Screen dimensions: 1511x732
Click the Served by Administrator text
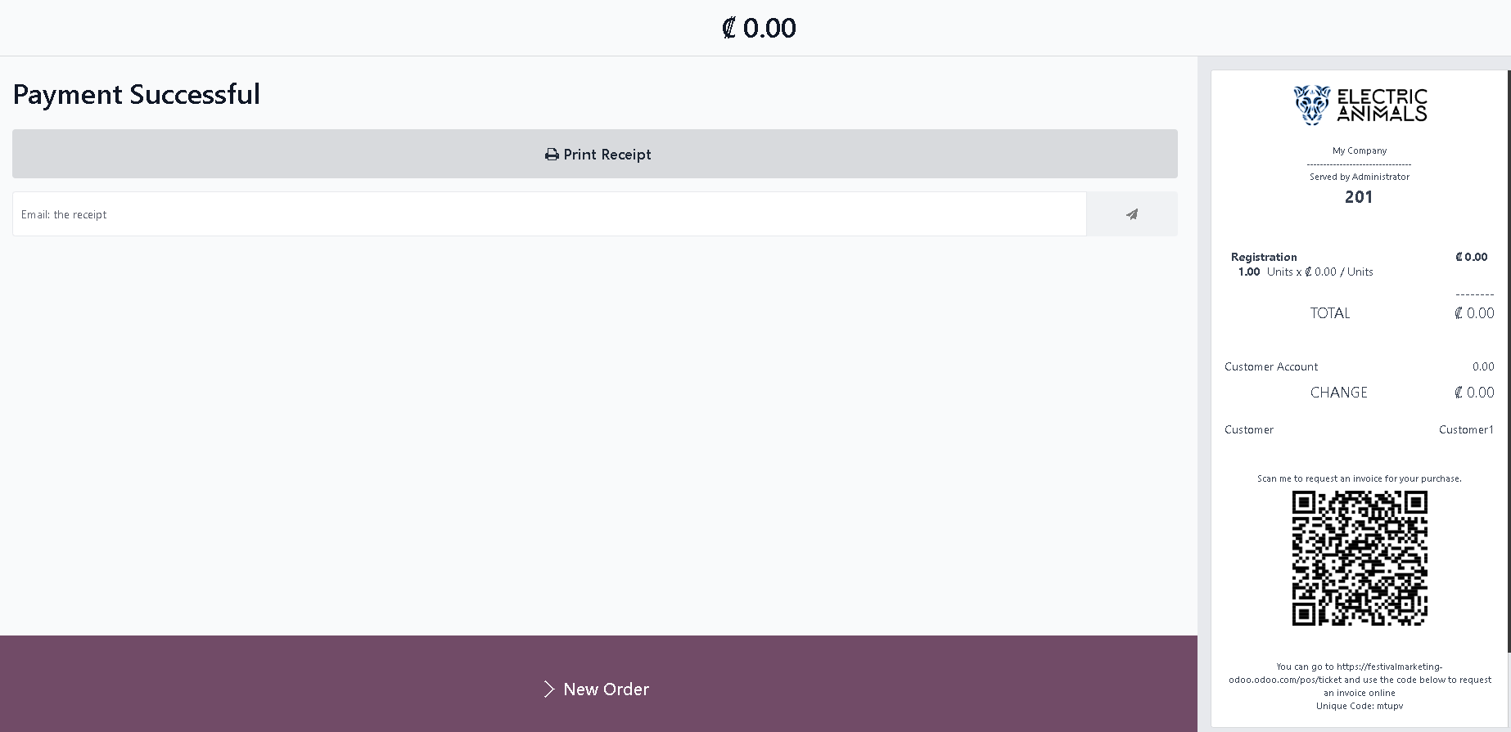1359,177
